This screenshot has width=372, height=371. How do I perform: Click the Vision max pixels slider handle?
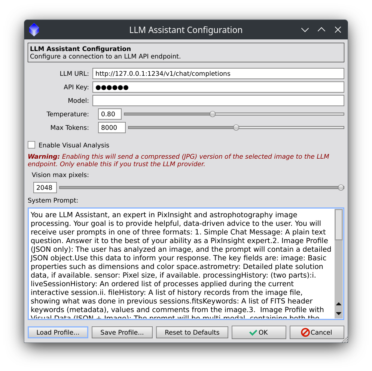tap(341, 188)
